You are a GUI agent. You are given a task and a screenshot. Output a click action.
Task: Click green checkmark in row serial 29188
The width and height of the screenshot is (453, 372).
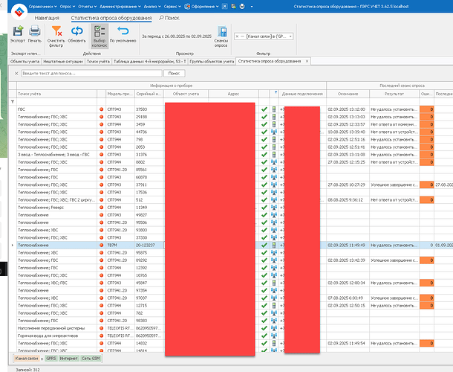click(x=264, y=117)
